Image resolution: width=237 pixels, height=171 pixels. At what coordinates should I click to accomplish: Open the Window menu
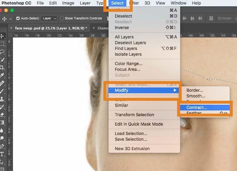coord(179,3)
